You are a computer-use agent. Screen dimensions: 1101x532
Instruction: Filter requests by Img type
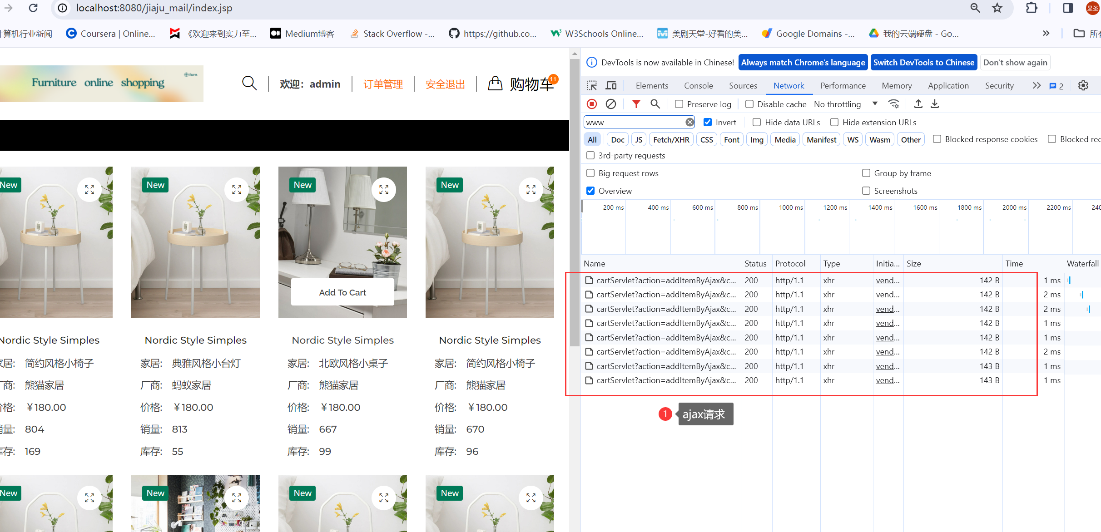[757, 139]
